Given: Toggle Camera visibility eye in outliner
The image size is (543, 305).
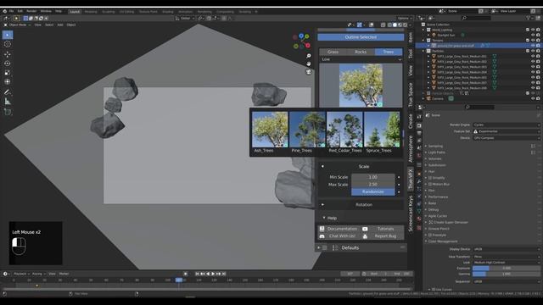Looking at the screenshot, I should [x=533, y=98].
